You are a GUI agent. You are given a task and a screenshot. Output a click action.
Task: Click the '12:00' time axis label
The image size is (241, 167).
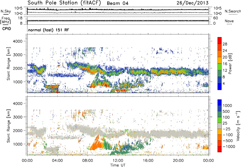[118, 161]
